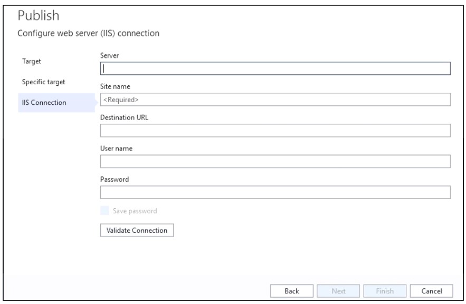Go back with the Back button

point(292,291)
